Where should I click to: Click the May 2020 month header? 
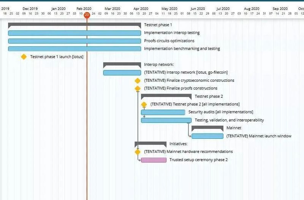(169, 9)
